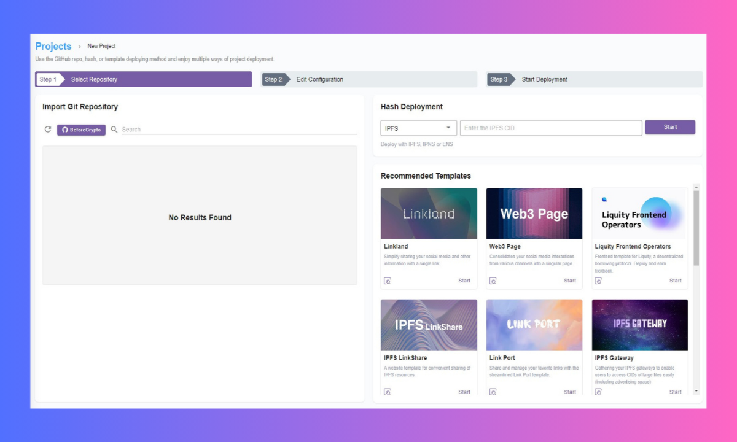Click the templates list vertical scrollbar
Screen dimensions: 737x442
[696, 228]
